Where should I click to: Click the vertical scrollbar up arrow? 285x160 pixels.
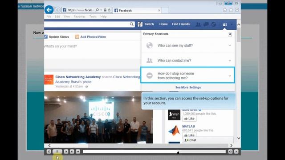pos(239,24)
